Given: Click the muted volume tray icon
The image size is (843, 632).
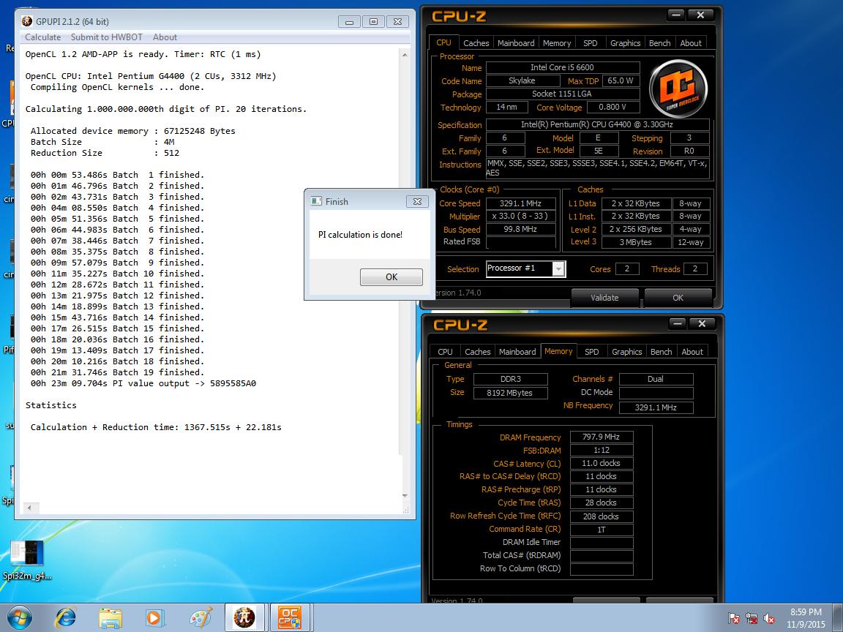Looking at the screenshot, I should tap(769, 619).
